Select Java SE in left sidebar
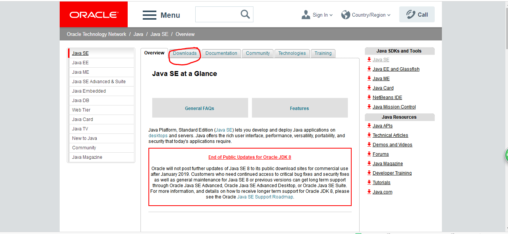 tap(101, 53)
